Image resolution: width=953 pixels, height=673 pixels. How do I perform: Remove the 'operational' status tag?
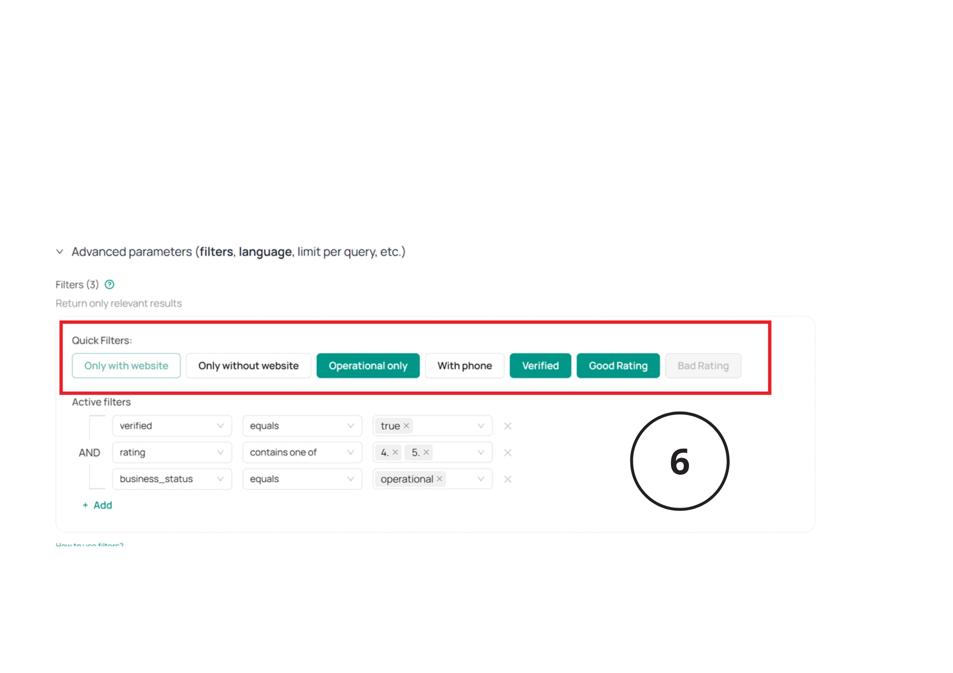[440, 479]
